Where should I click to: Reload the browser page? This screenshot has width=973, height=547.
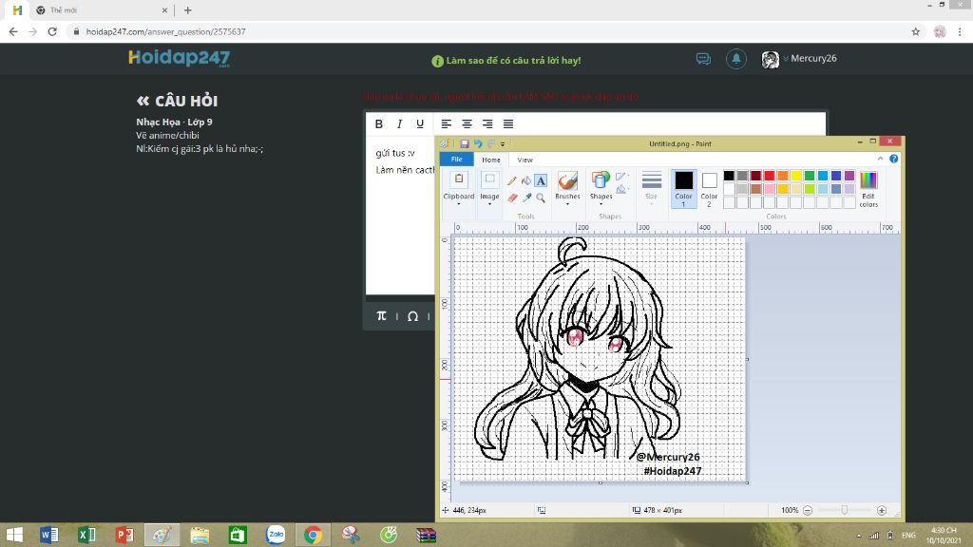coord(52,31)
